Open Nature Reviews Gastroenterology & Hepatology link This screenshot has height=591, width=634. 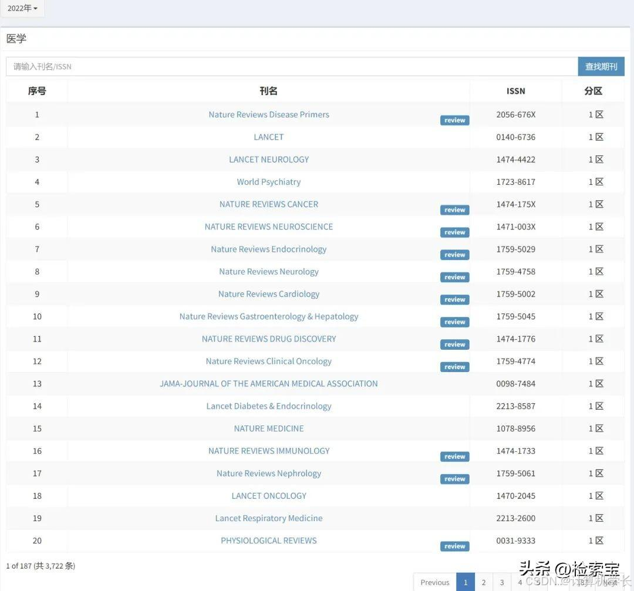[x=269, y=316]
